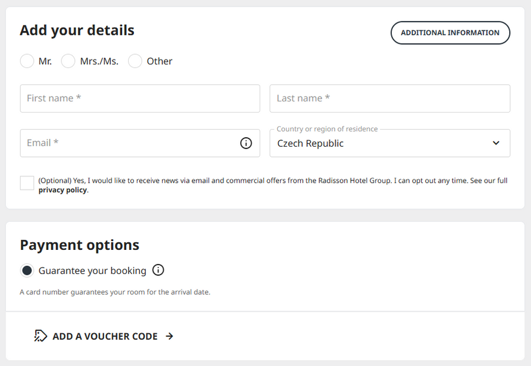This screenshot has width=531, height=366.
Task: Click the info icon in the Email field
Action: pyautogui.click(x=246, y=143)
